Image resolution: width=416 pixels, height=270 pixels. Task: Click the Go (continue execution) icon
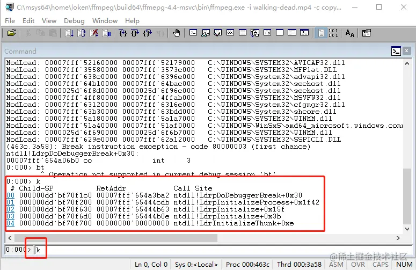[x=69, y=33]
